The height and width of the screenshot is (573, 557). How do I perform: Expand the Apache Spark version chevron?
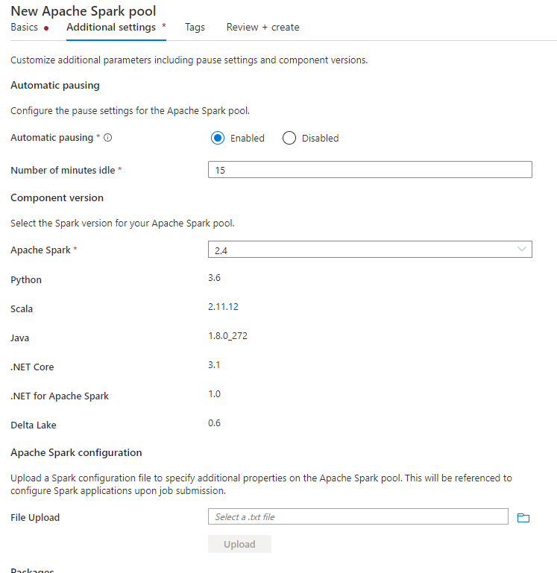pos(521,249)
